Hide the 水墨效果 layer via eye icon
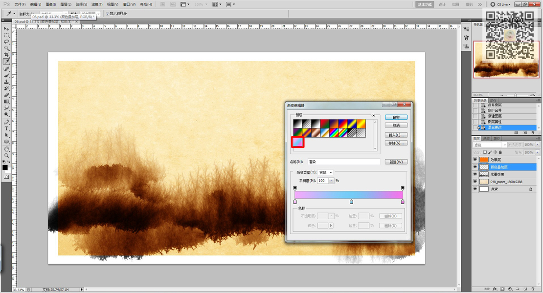Image resolution: width=543 pixels, height=293 pixels. click(475, 174)
